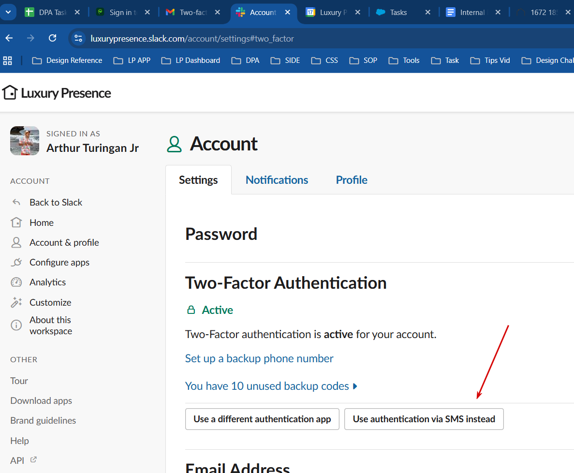
Task: Go Back to Slack from sidebar
Action: pyautogui.click(x=56, y=202)
